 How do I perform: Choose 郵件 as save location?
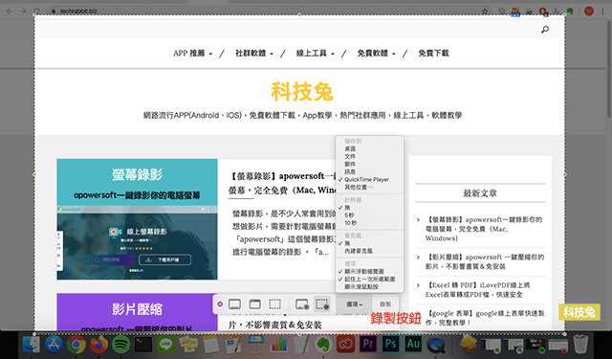(350, 164)
